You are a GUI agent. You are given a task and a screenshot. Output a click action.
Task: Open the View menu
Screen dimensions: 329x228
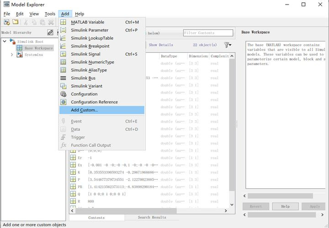click(34, 14)
